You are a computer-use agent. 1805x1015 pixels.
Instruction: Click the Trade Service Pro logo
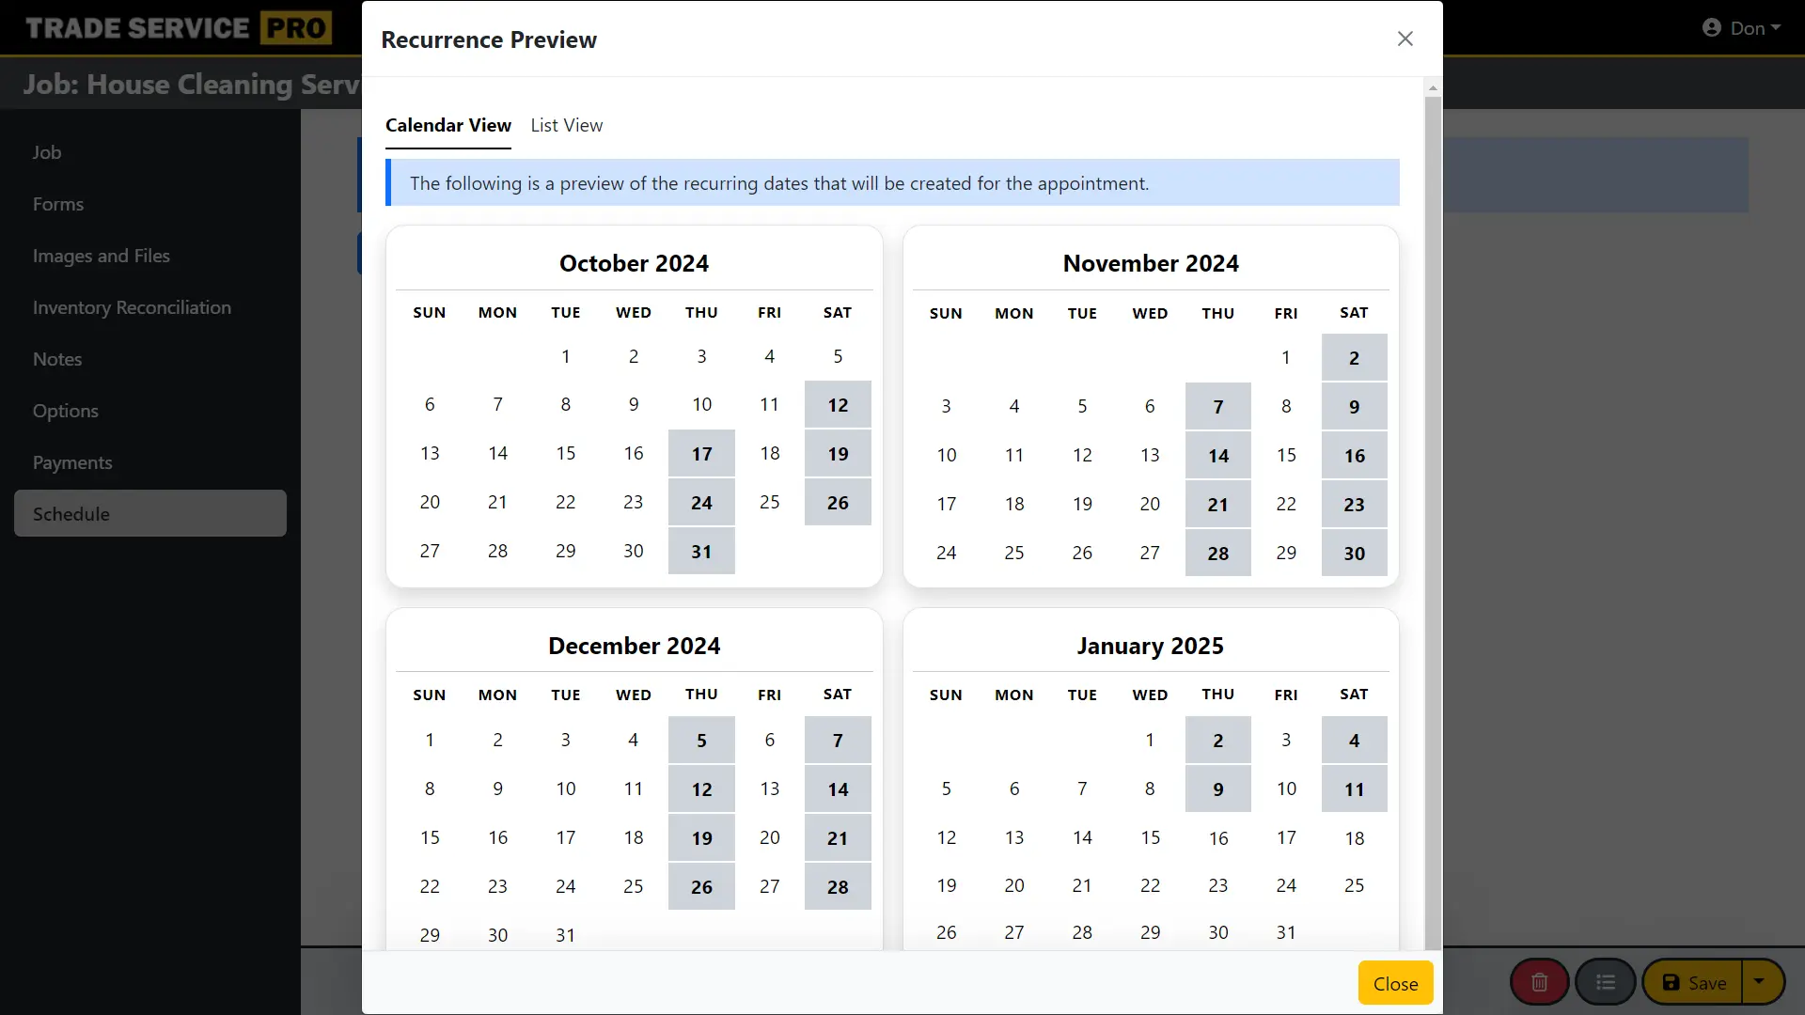pos(179,28)
